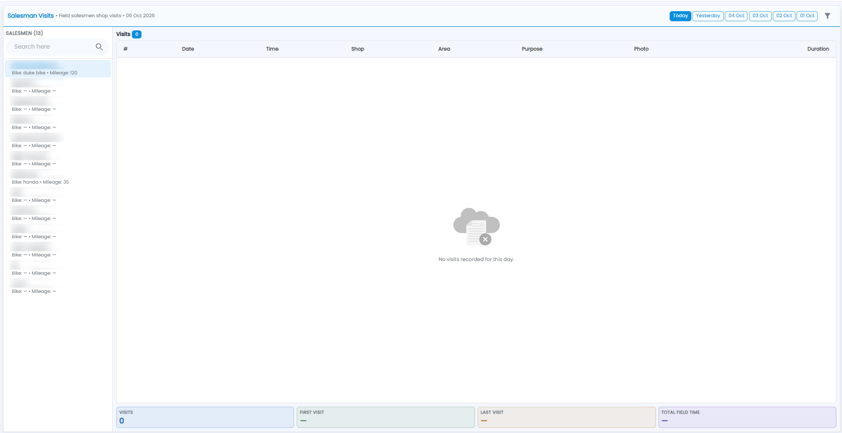Click the Area column header
Screen dimensions: 842x433
click(444, 49)
